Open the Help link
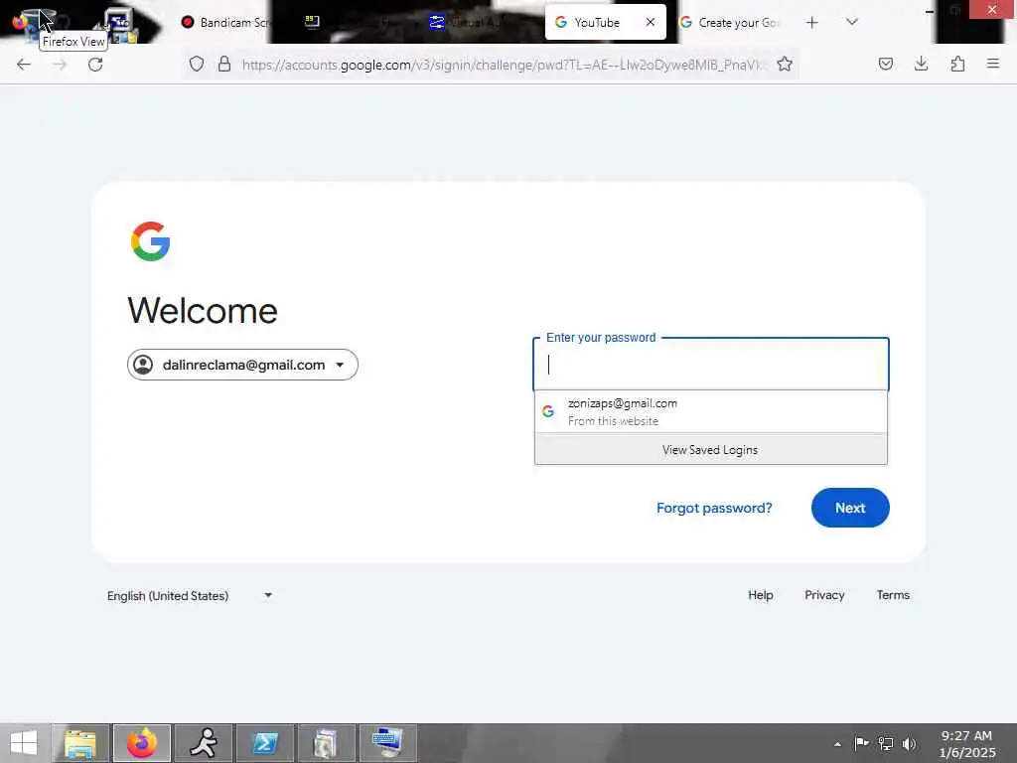Screen dimensions: 1017x763 pyautogui.click(x=760, y=595)
